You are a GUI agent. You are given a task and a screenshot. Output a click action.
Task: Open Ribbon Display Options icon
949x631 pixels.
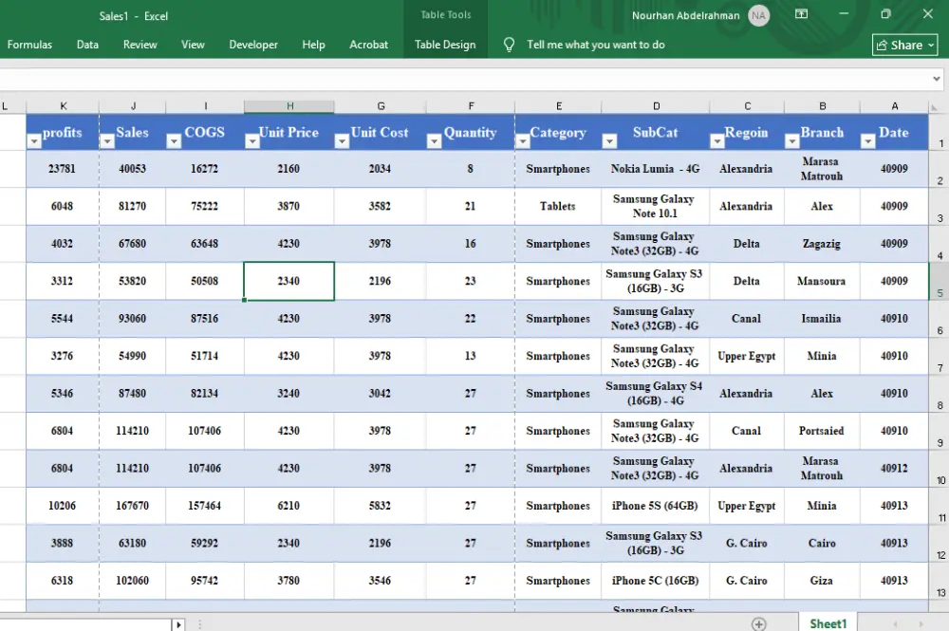point(801,14)
